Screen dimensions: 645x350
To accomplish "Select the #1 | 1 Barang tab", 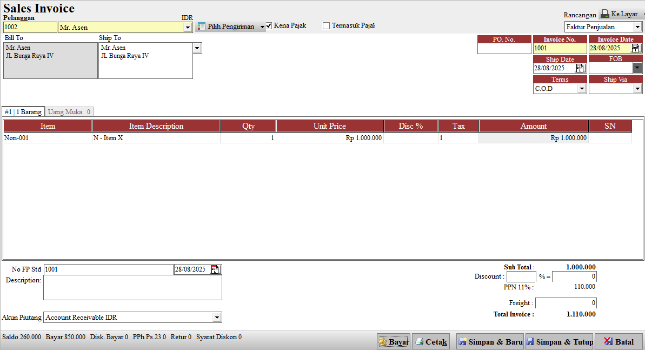I will click(x=23, y=112).
